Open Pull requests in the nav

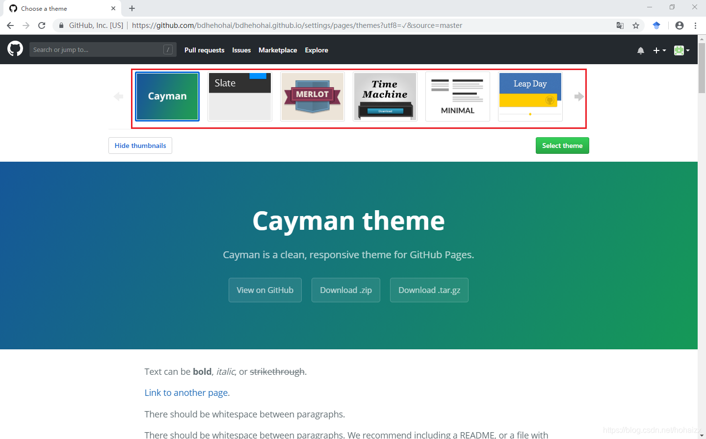[205, 50]
